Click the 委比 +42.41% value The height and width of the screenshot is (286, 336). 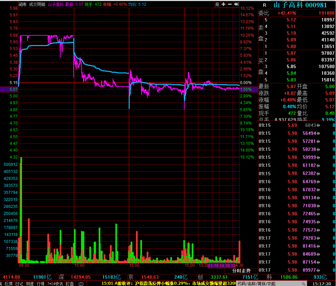[x=287, y=13]
